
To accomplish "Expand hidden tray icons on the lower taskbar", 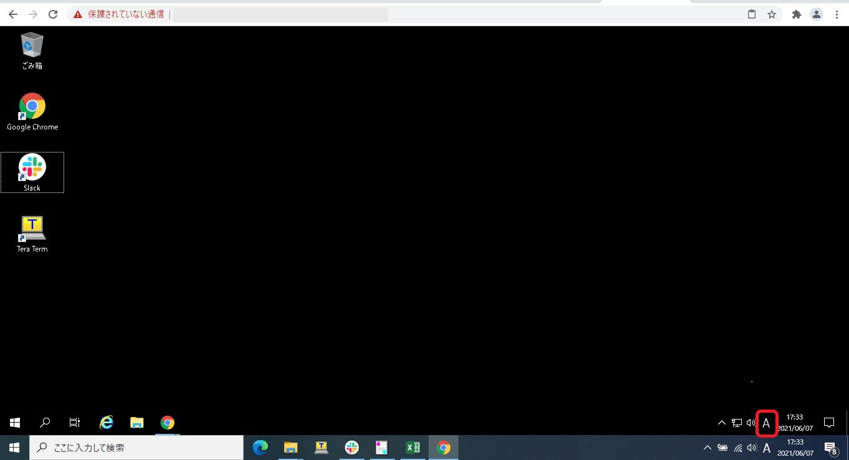I will tap(708, 448).
